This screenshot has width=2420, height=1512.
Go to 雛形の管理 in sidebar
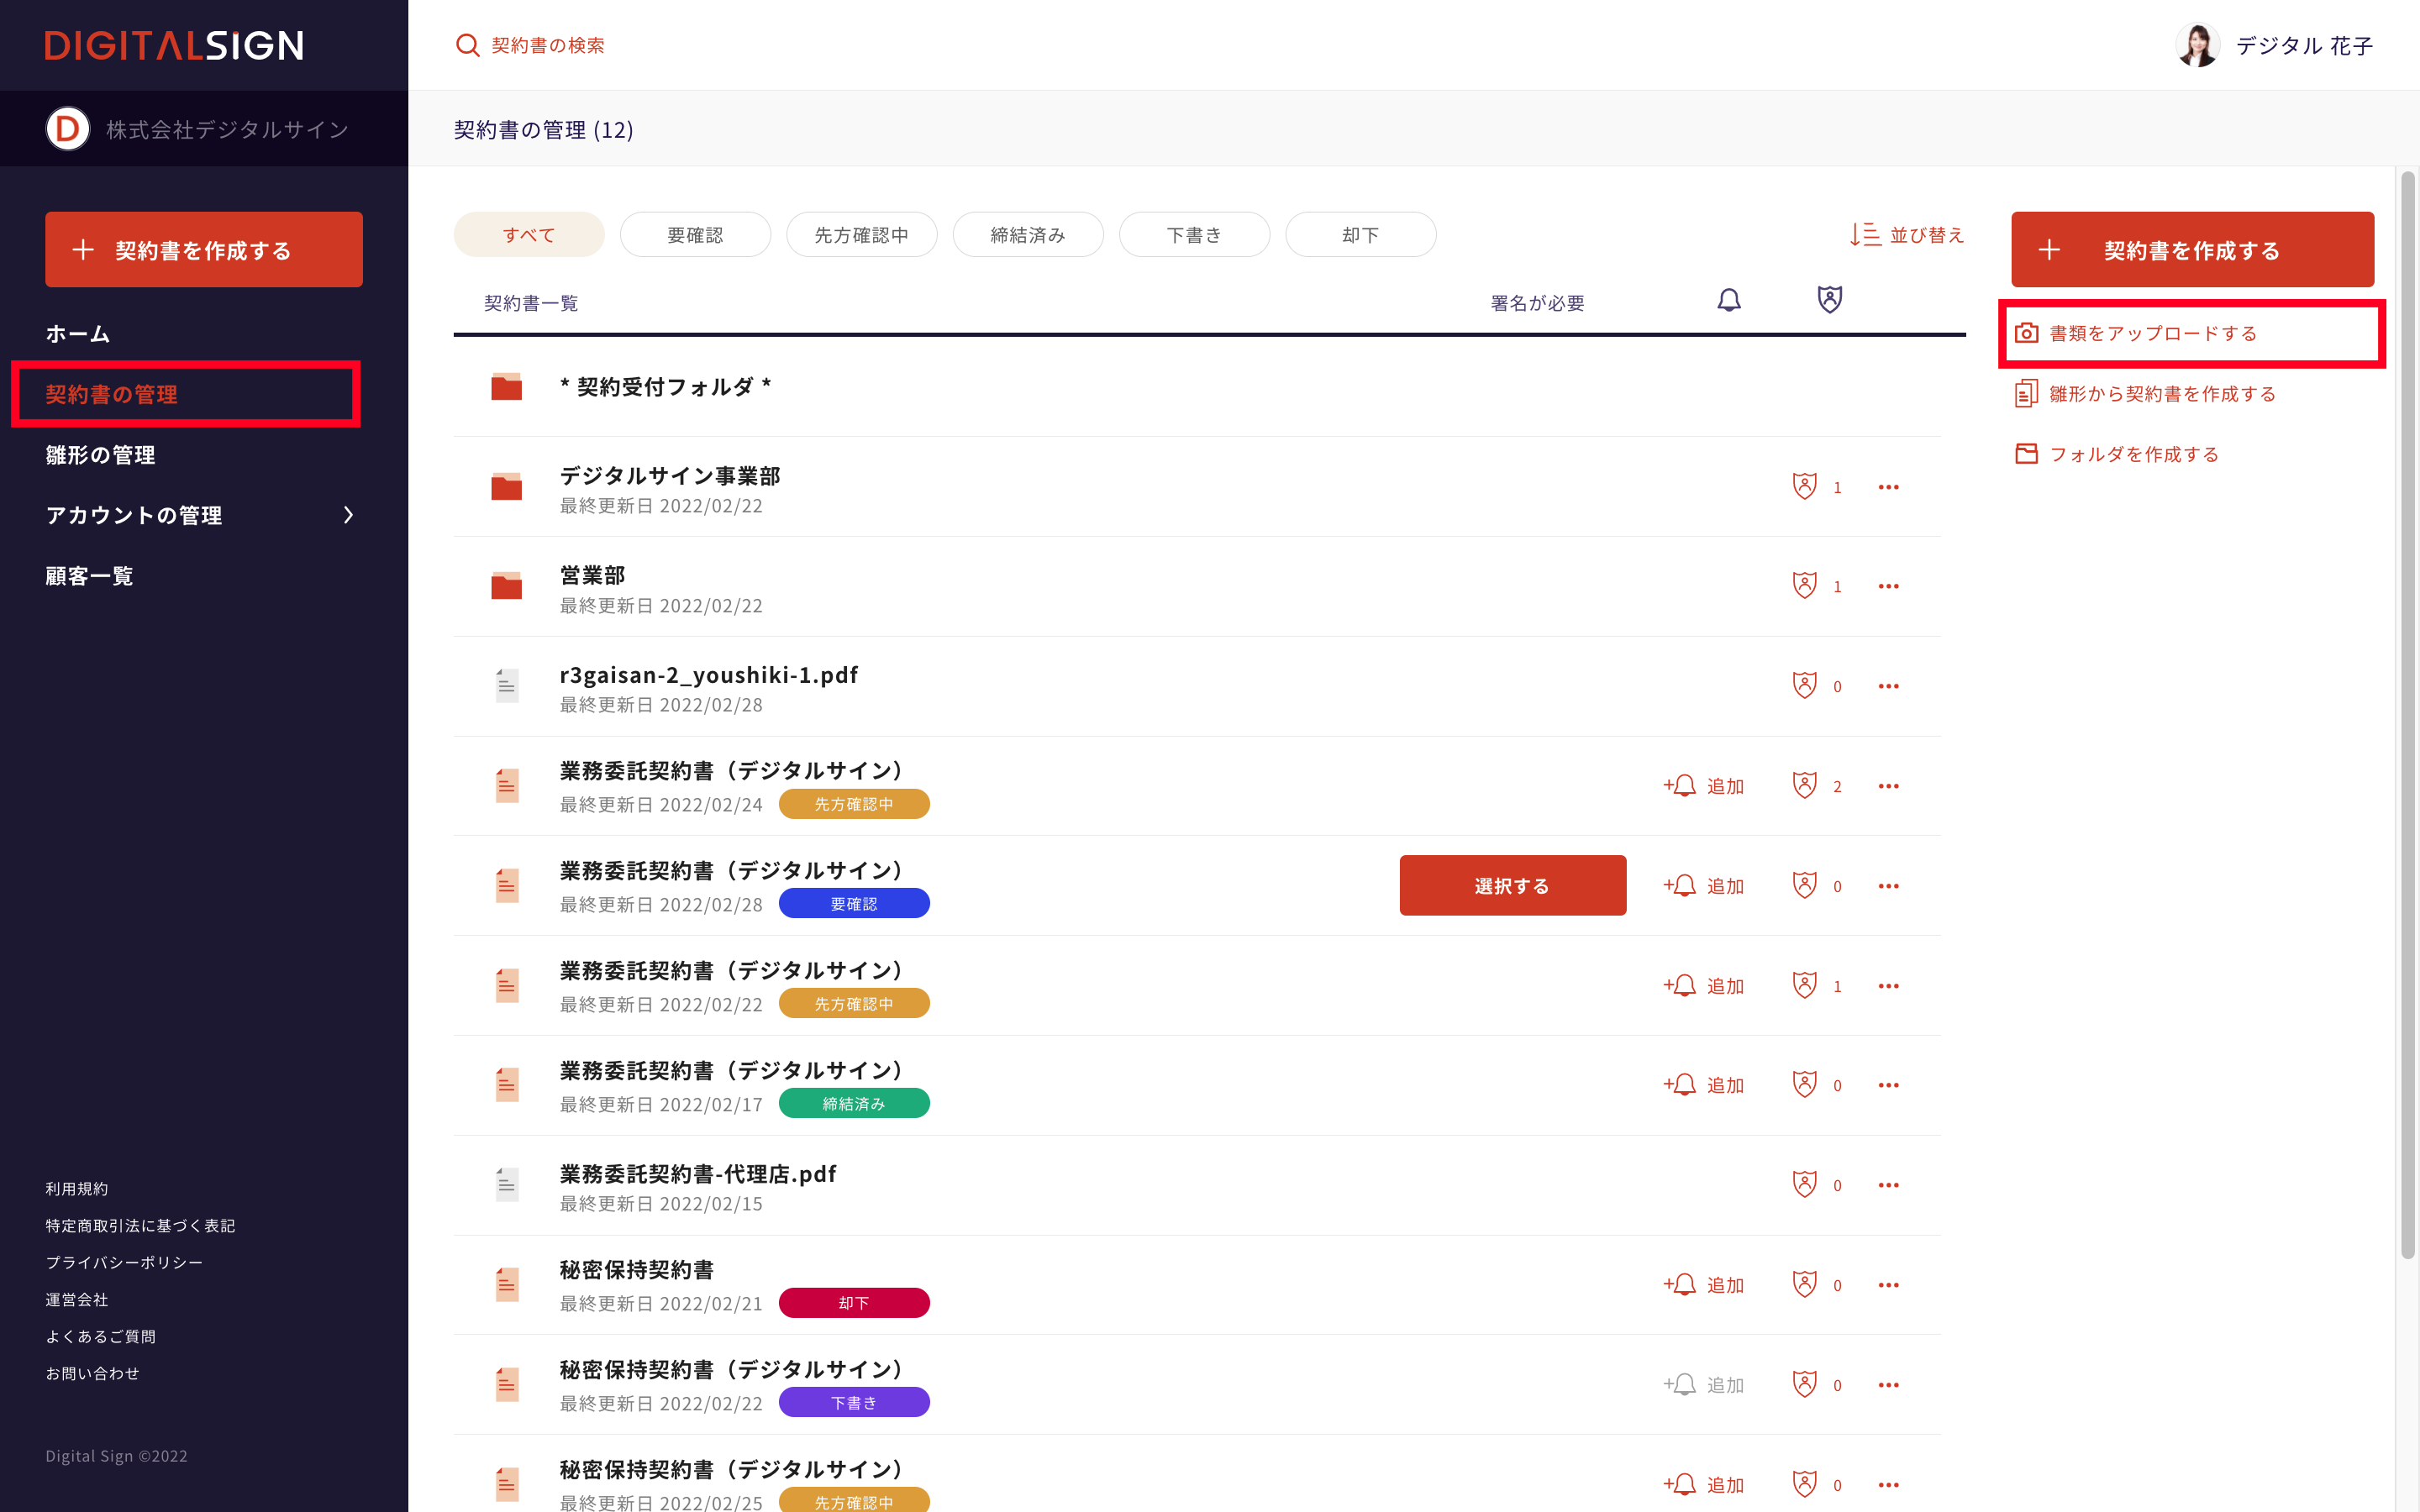tap(100, 455)
